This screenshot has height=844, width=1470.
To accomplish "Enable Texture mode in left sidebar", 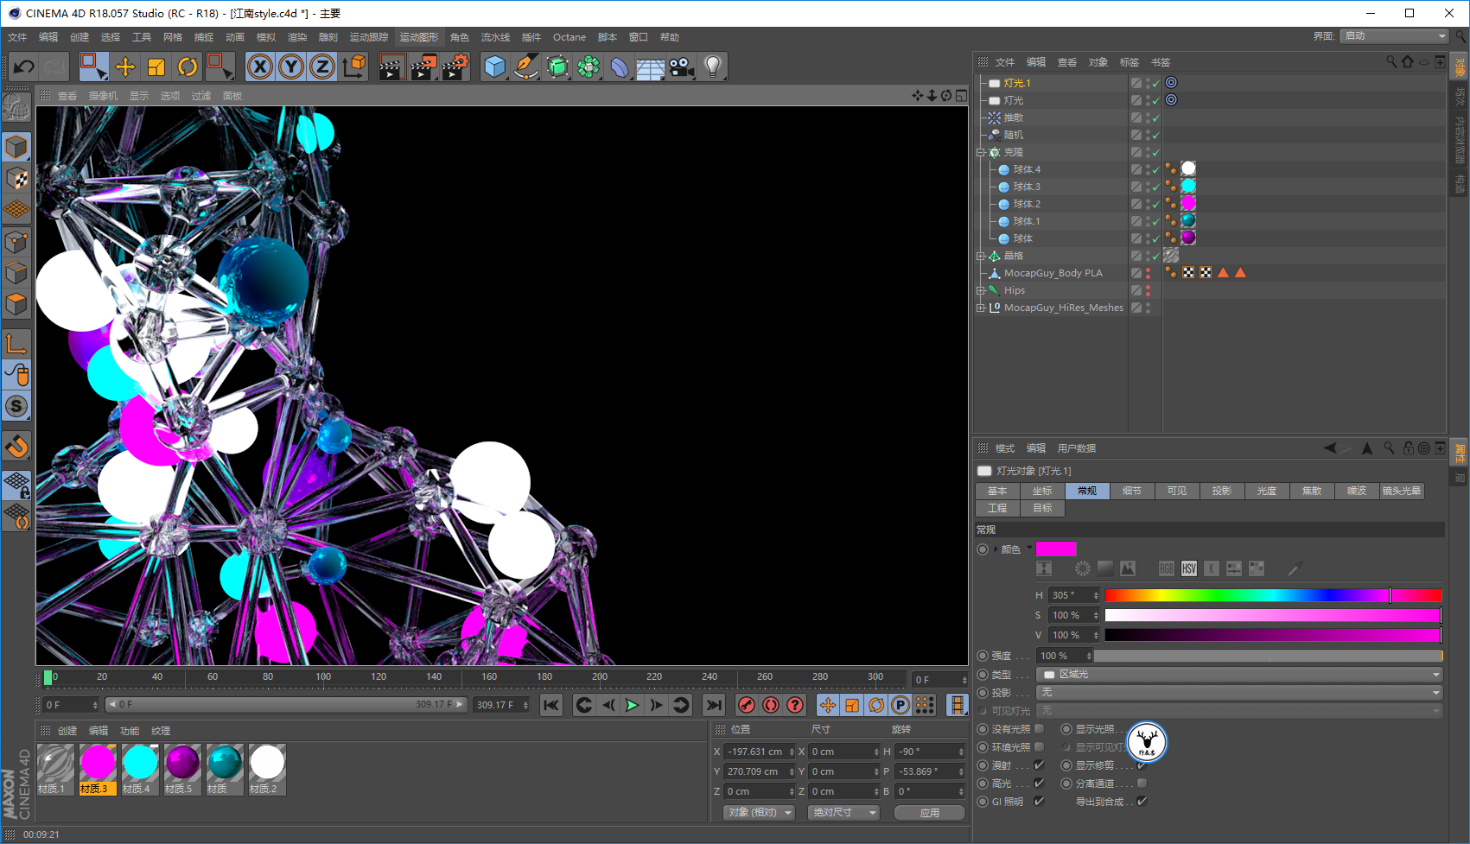I will point(16,178).
